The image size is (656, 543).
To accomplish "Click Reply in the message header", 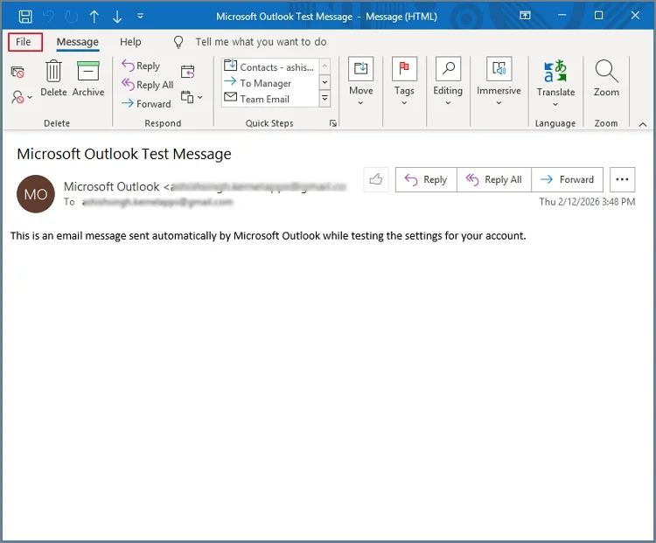I will 426,179.
